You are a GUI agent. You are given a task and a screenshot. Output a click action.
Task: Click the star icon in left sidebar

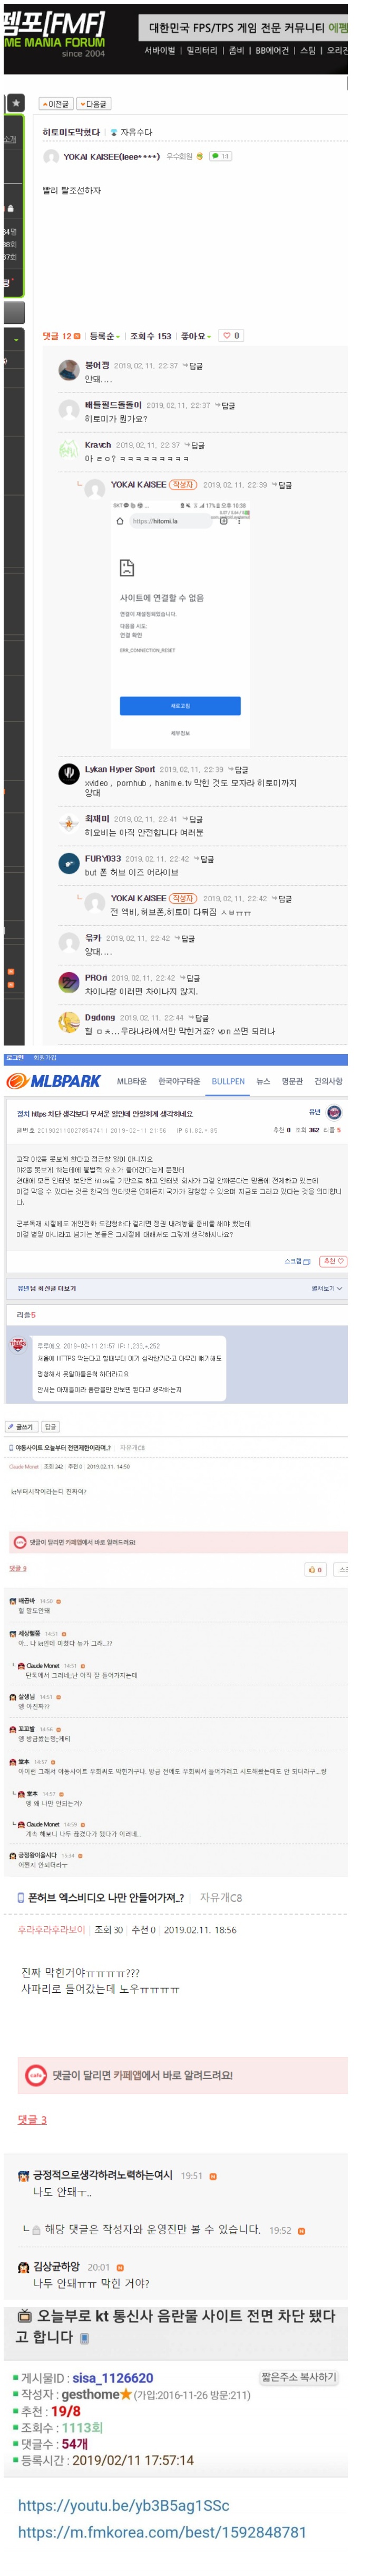tap(15, 103)
